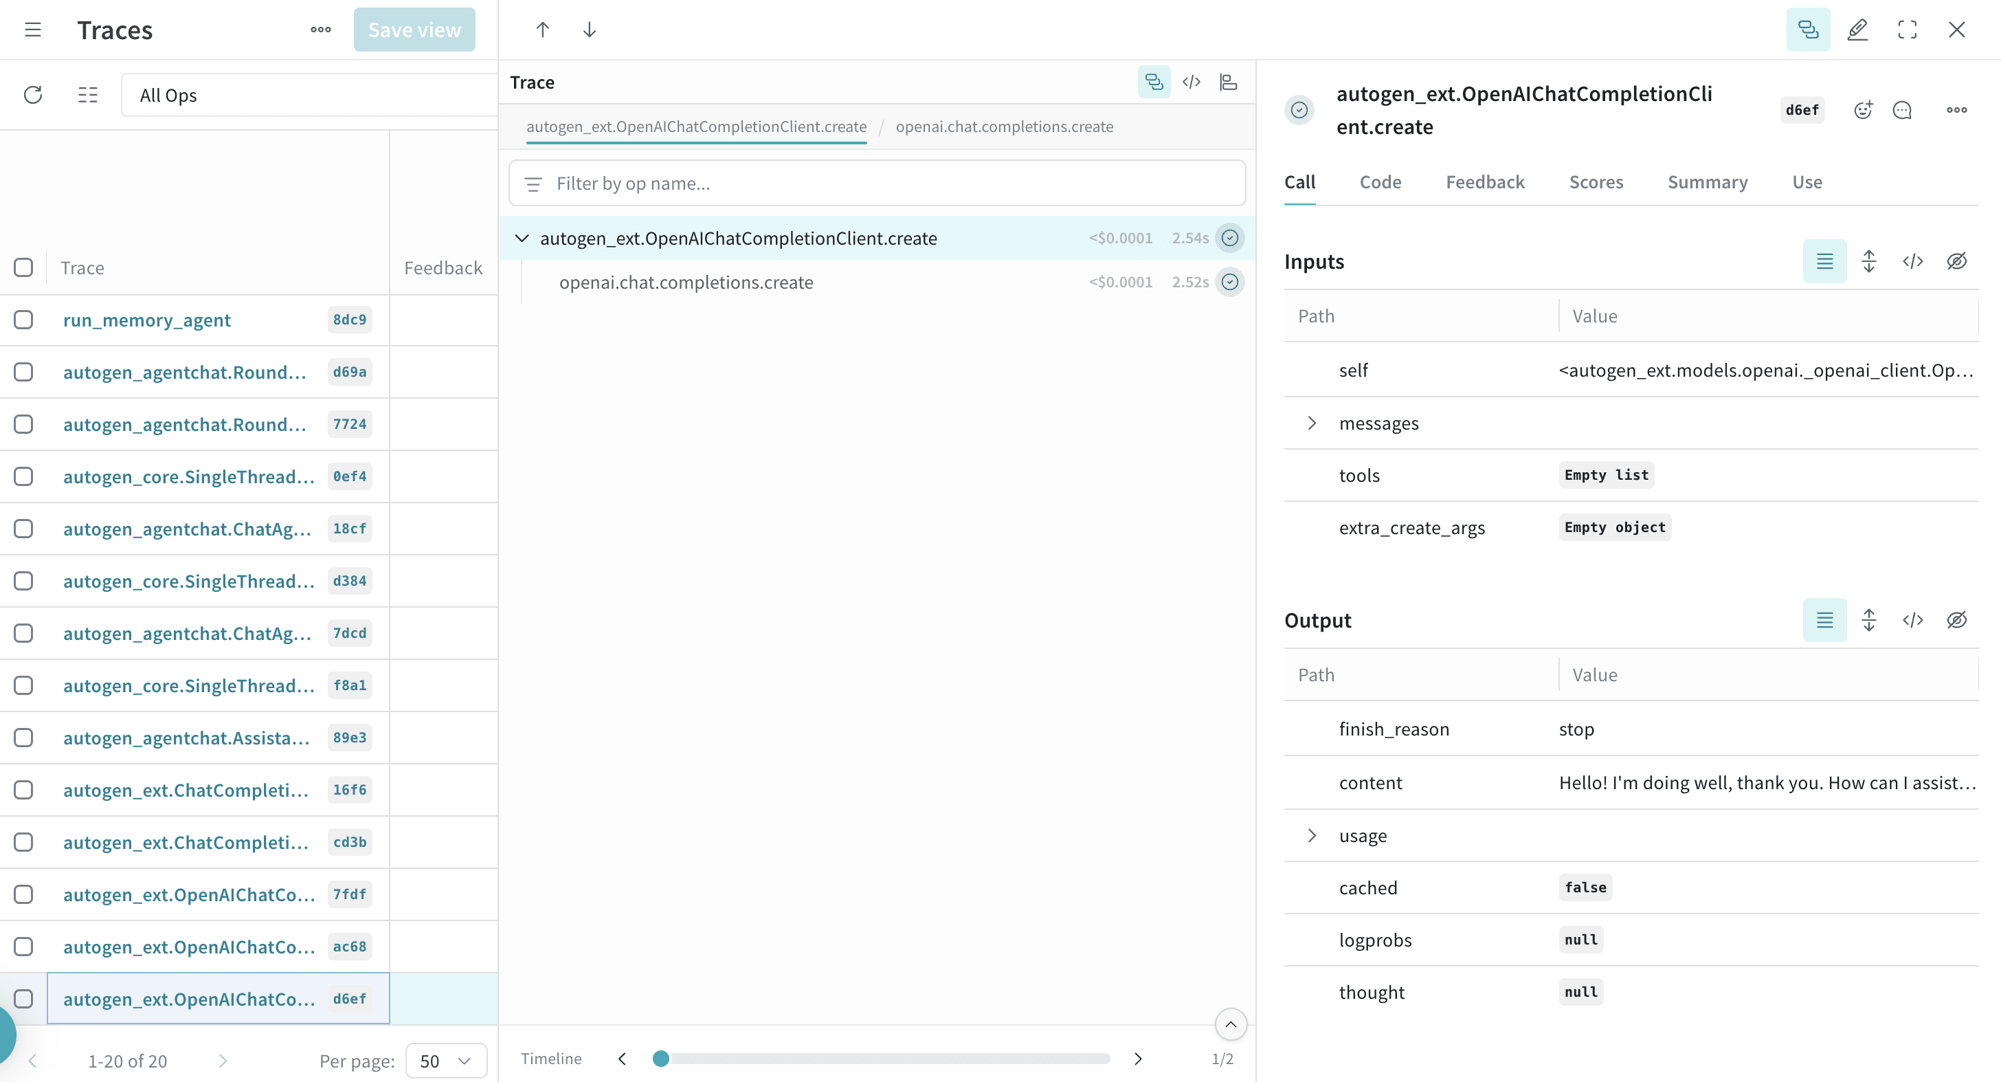
Task: Check the d6ef trace row checkbox
Action: point(23,998)
